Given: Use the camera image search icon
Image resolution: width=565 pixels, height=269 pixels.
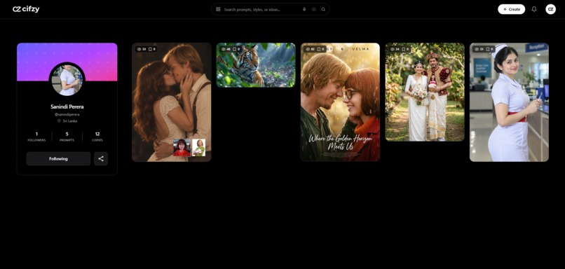Looking at the screenshot, I should click(314, 9).
